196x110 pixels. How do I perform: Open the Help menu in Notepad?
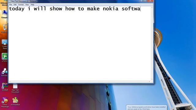click(x=32, y=5)
